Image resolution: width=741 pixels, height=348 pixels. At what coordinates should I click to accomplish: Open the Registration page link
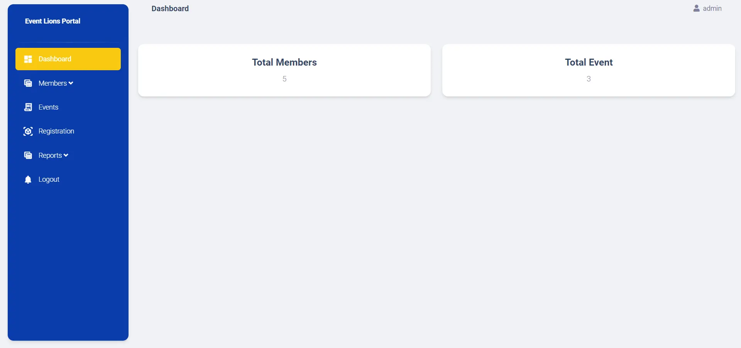point(56,131)
